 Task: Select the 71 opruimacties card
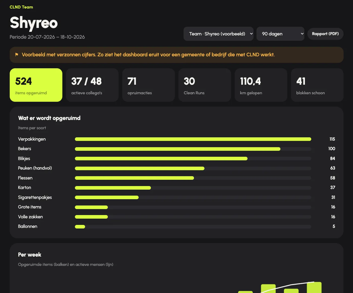pyautogui.click(x=149, y=85)
